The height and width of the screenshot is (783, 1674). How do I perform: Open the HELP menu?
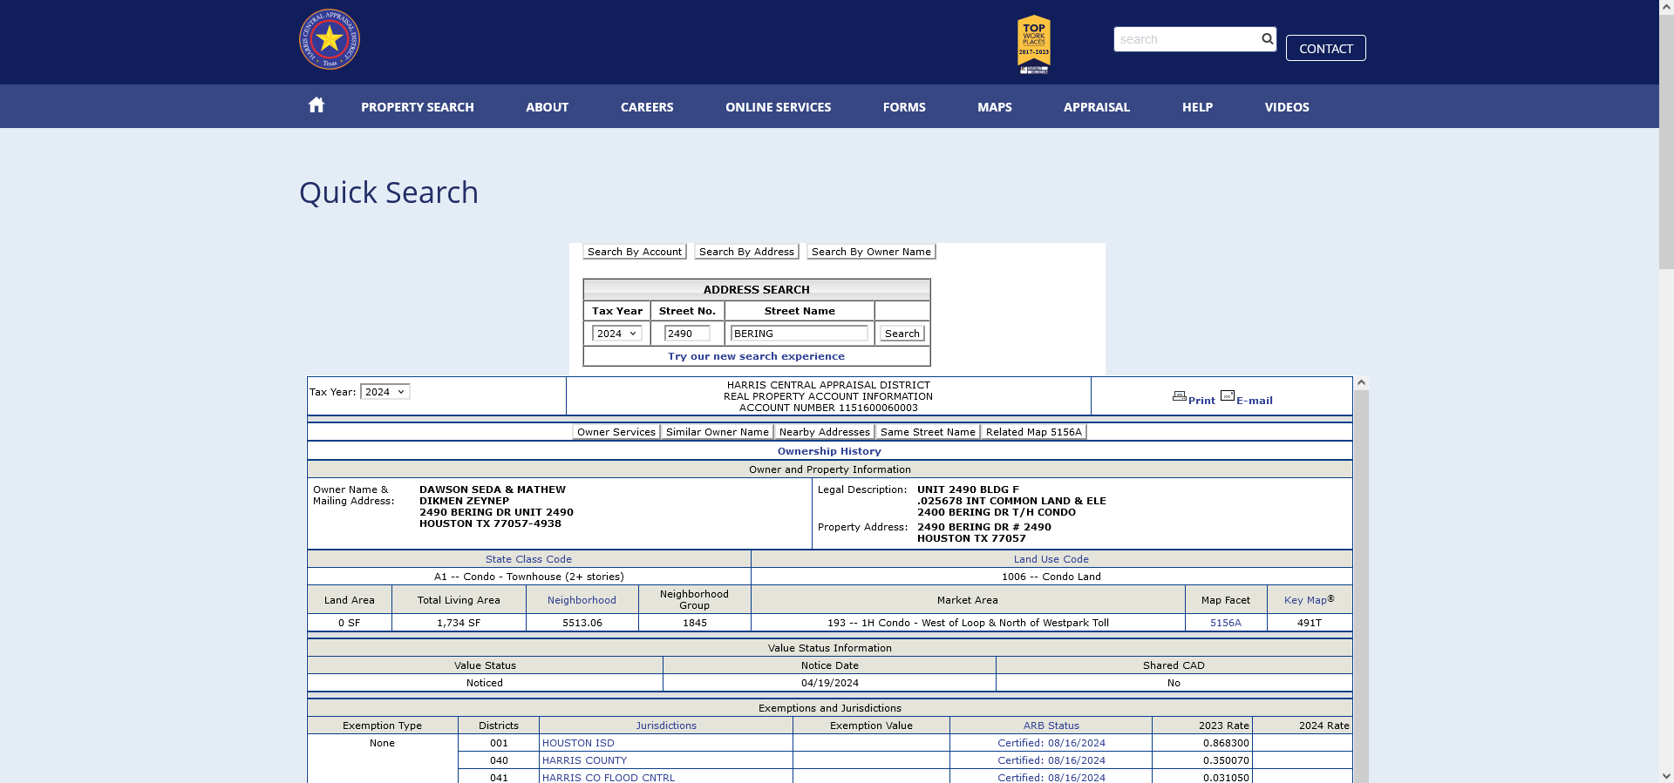[x=1197, y=107]
